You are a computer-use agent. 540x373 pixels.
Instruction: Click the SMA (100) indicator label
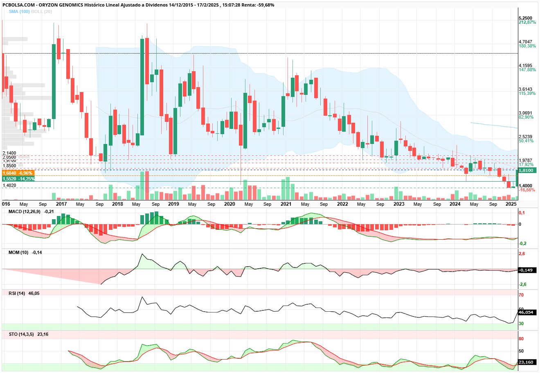(x=19, y=11)
